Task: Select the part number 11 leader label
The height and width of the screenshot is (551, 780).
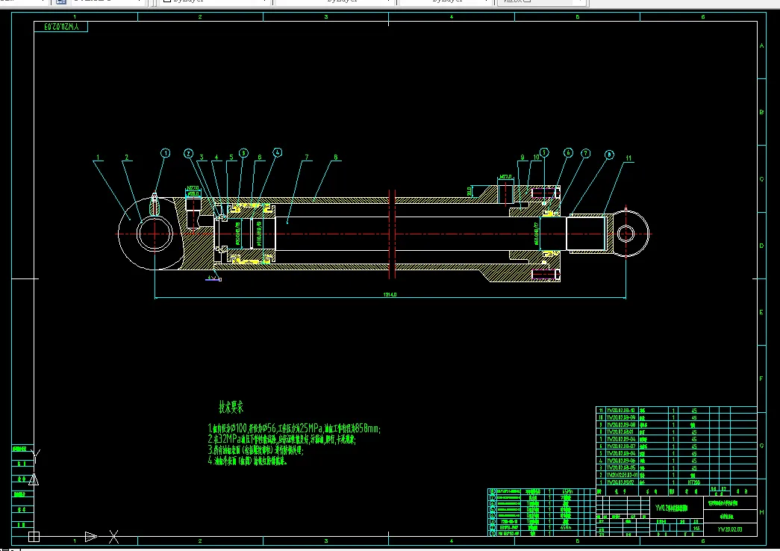Action: [628, 158]
